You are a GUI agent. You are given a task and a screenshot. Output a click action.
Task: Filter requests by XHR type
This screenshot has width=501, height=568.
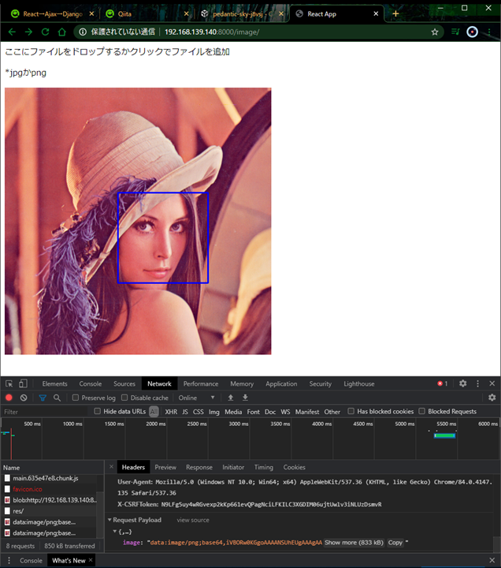(171, 412)
